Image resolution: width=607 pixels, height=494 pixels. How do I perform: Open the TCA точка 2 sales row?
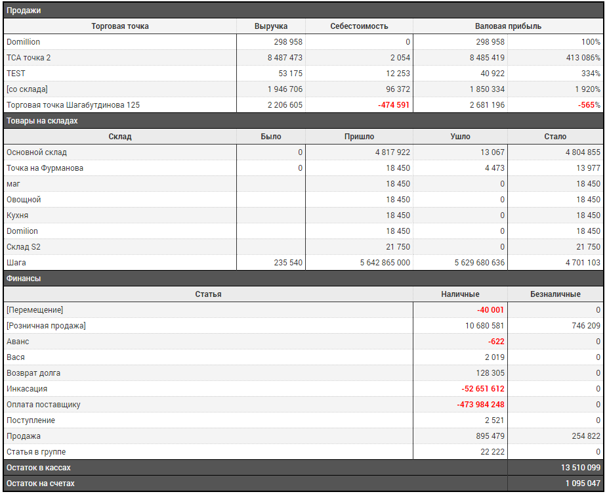click(29, 58)
